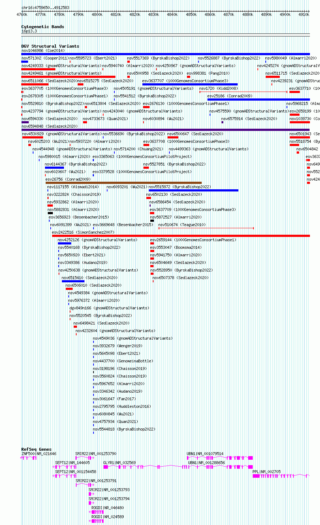
Task: Click nsv6507378 (Sedlazeck2020) label
Action: pos(180,278)
